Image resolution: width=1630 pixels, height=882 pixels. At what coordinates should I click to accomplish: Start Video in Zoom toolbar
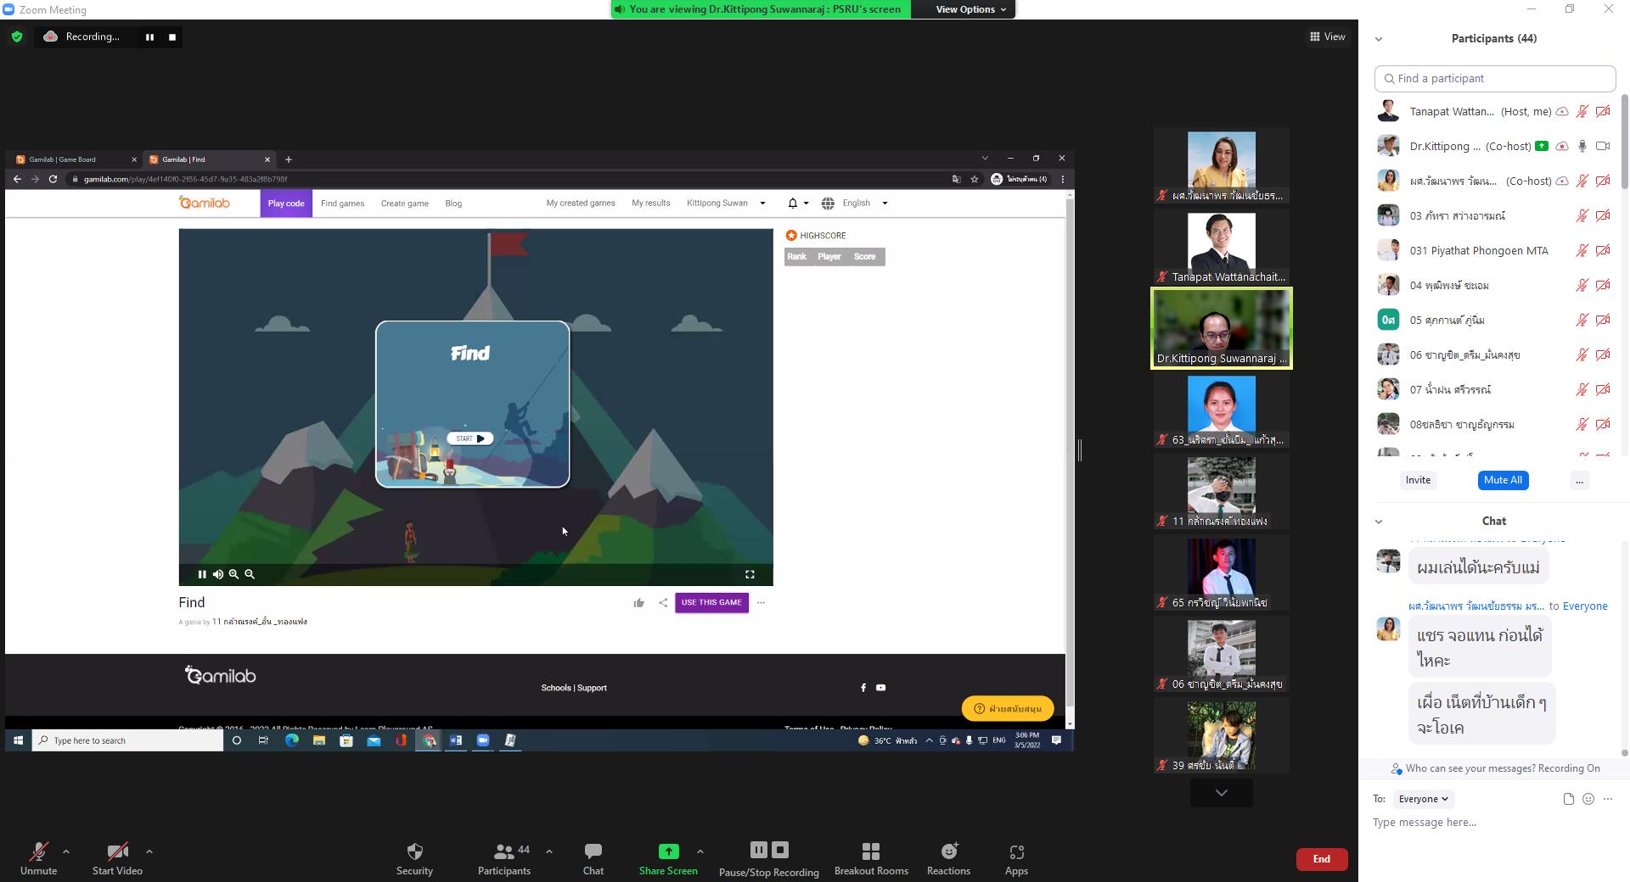pos(117,858)
